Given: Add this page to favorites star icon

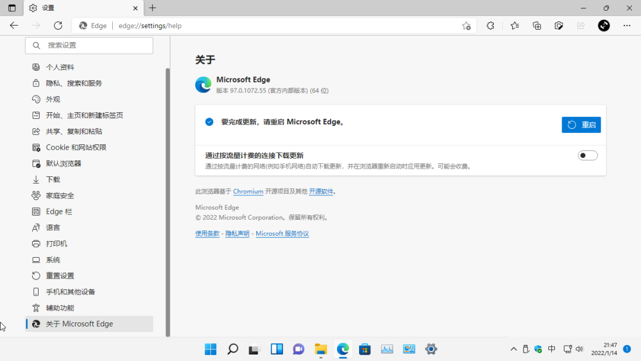Looking at the screenshot, I should tap(467, 26).
